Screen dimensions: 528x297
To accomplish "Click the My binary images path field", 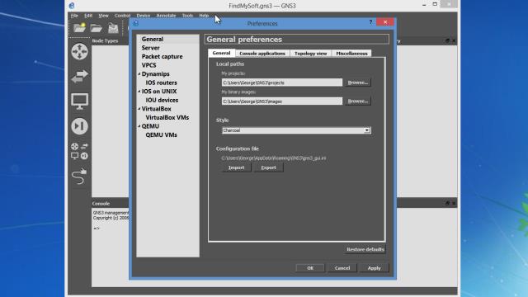I will point(282,101).
